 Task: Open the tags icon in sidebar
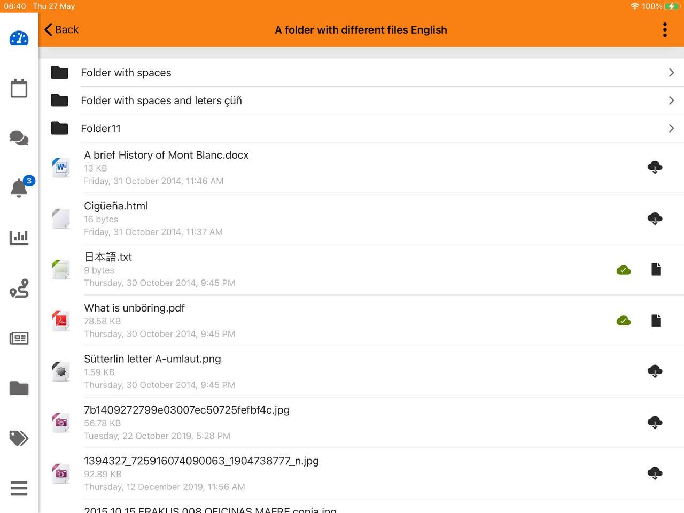click(x=19, y=438)
